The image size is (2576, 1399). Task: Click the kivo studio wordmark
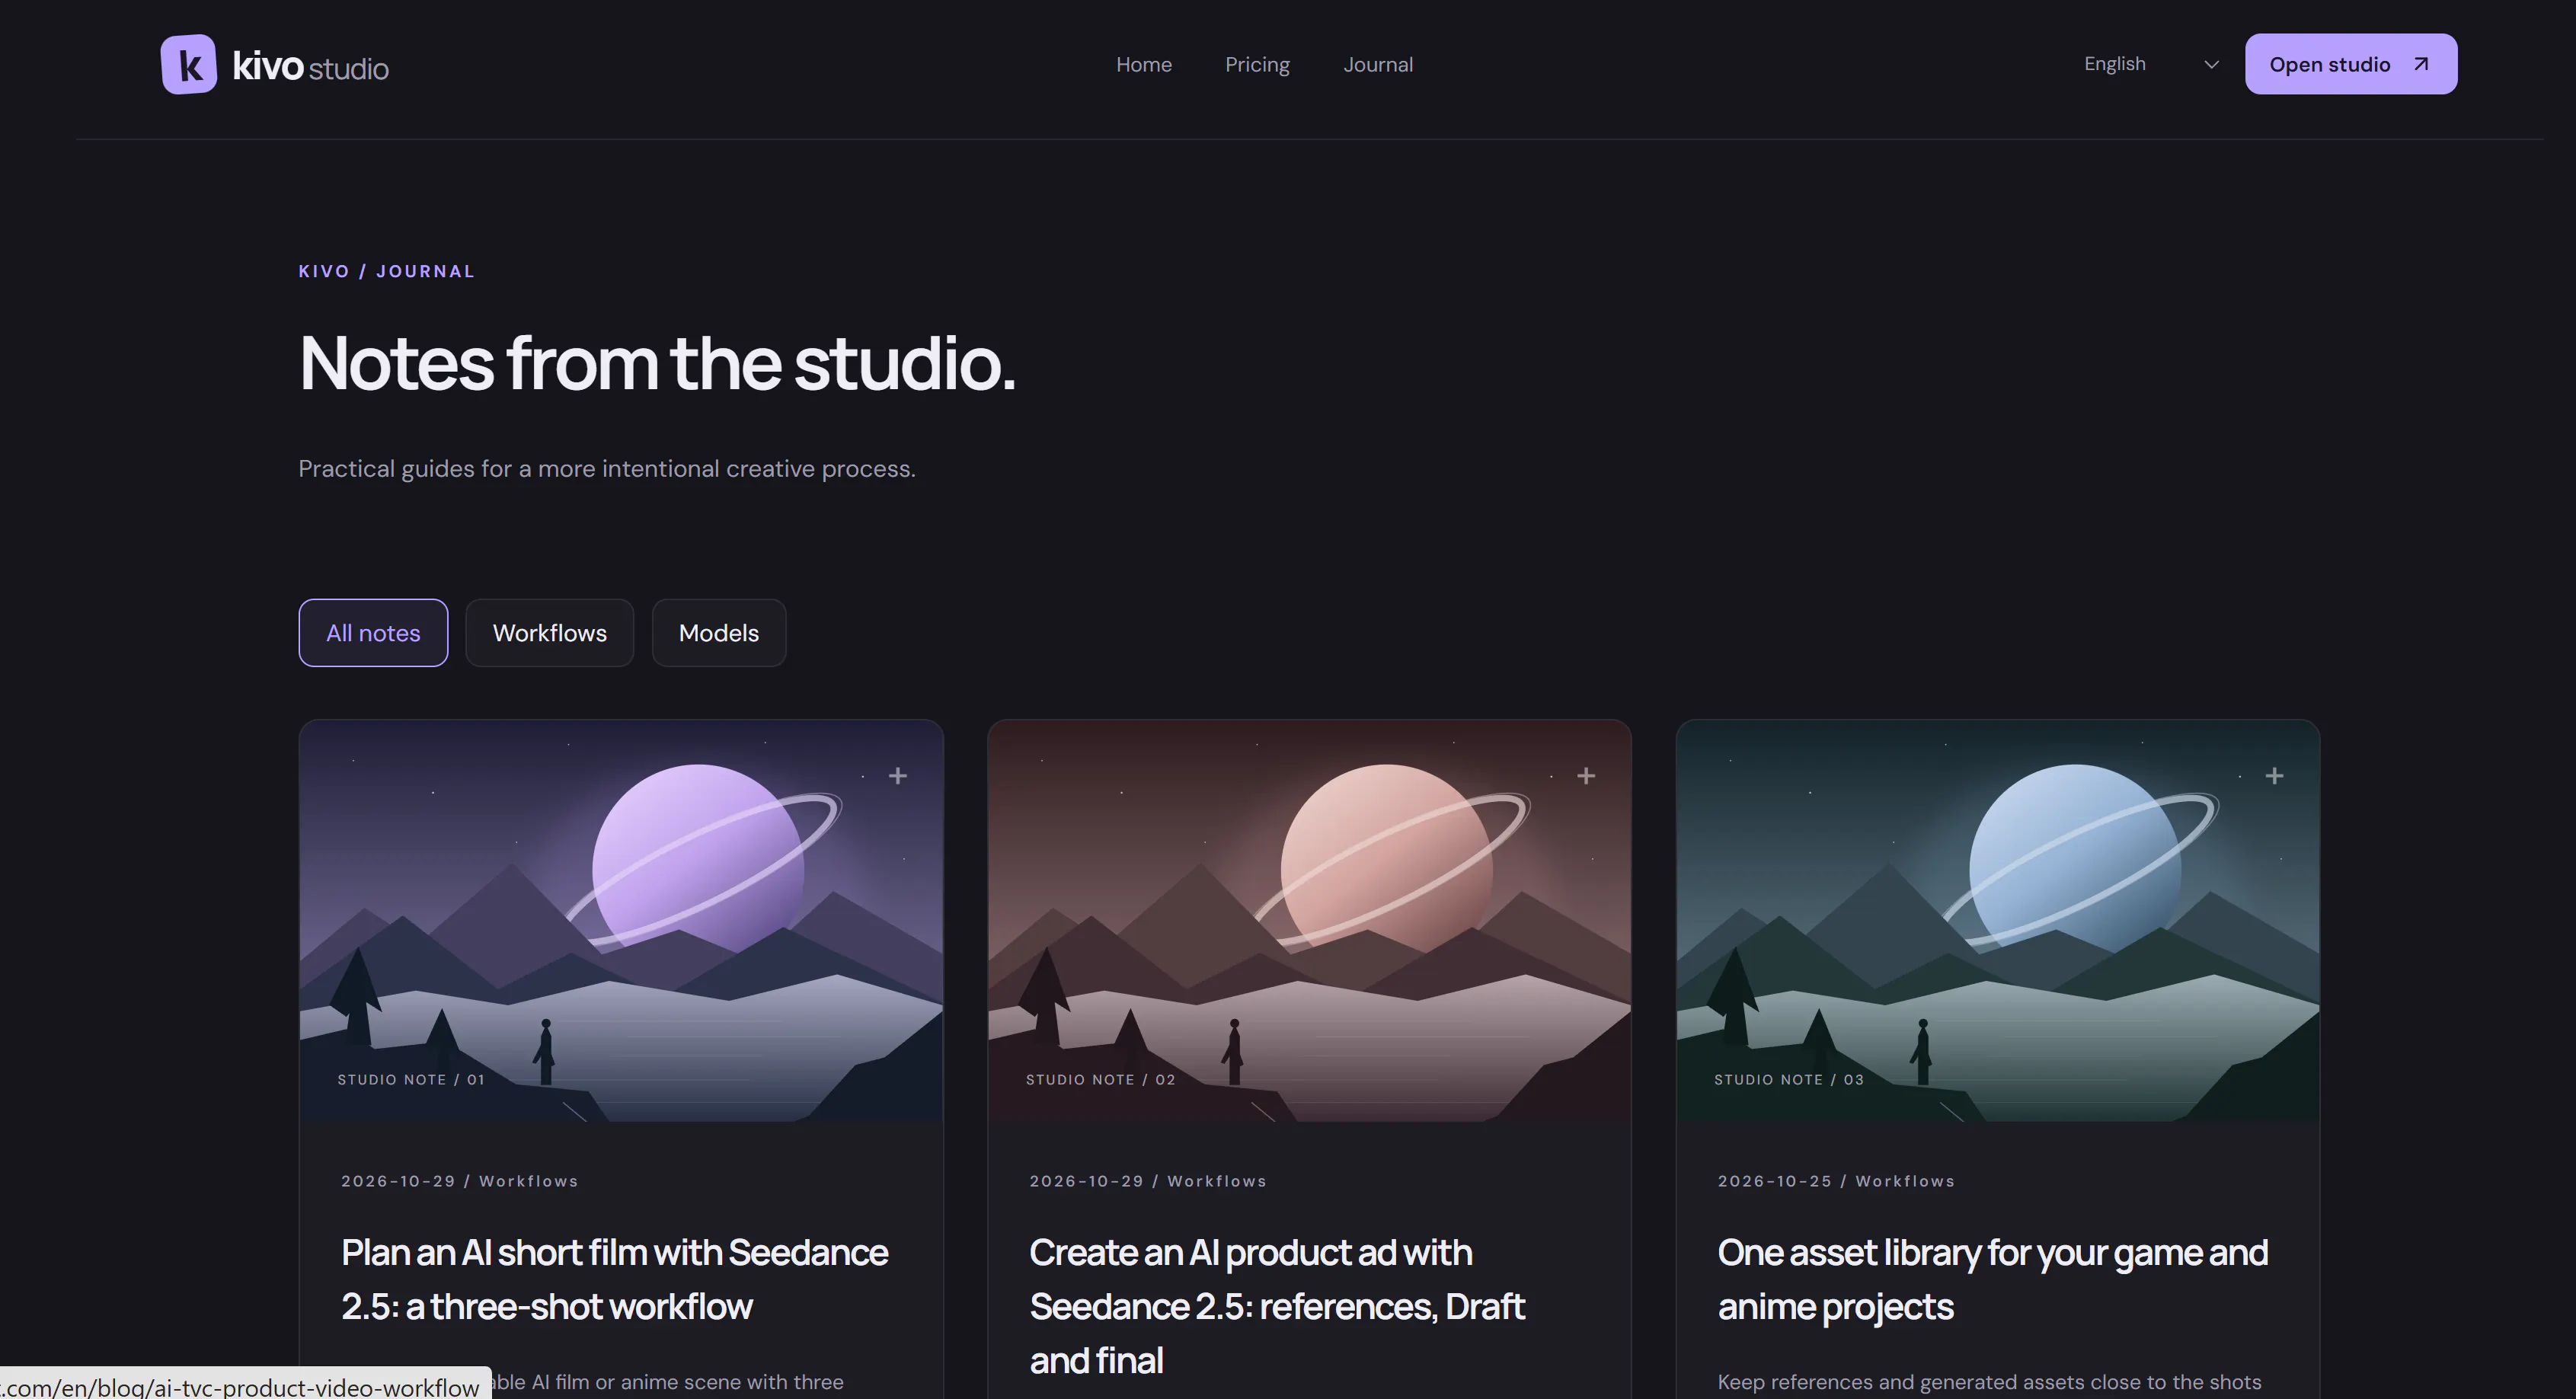click(x=310, y=66)
